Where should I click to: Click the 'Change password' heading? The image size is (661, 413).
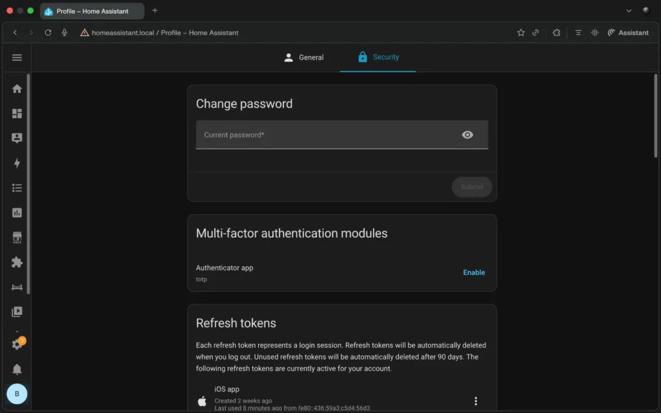click(x=244, y=104)
